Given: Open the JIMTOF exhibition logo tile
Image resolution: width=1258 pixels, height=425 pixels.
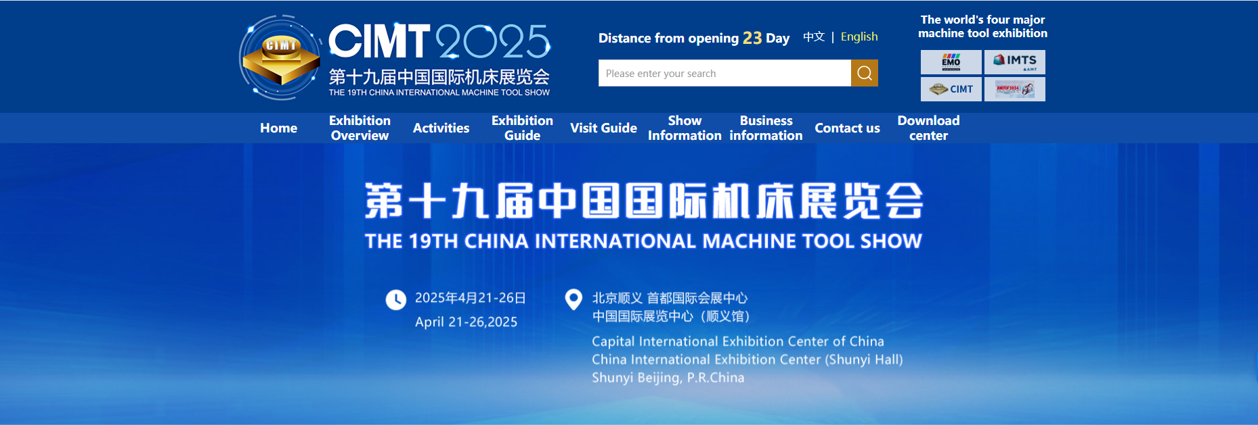Looking at the screenshot, I should pyautogui.click(x=1014, y=89).
